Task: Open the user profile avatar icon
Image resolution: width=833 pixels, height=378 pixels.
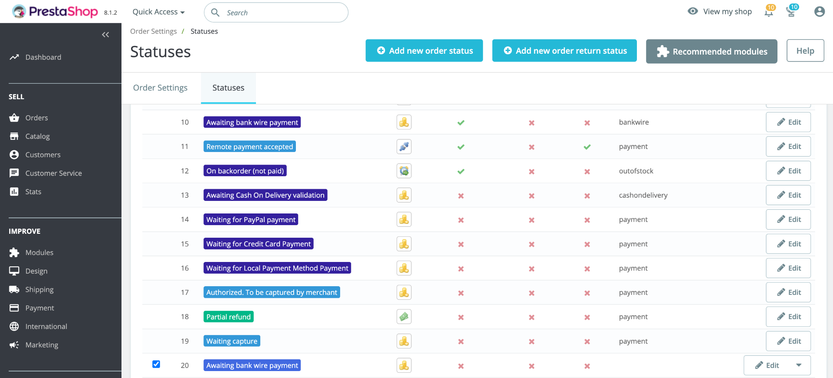Action: click(x=820, y=12)
